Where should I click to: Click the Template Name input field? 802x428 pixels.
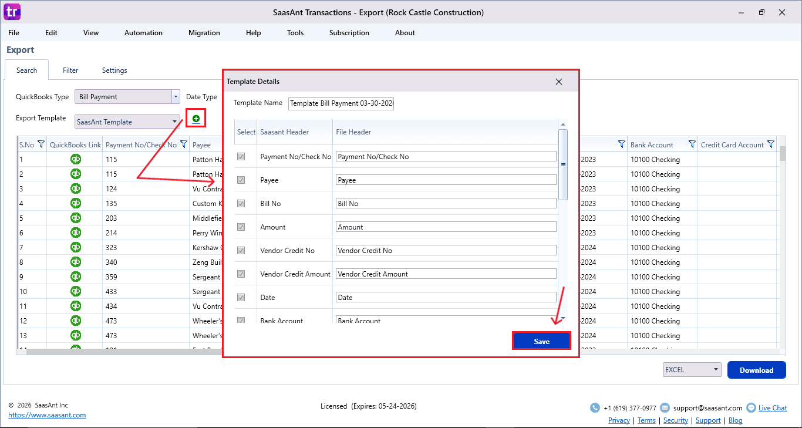tap(341, 103)
